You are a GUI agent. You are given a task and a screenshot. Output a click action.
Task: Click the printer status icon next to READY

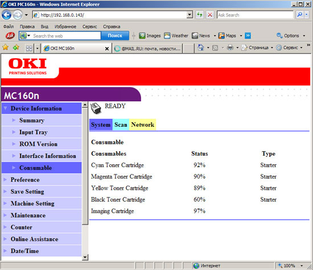(x=96, y=109)
